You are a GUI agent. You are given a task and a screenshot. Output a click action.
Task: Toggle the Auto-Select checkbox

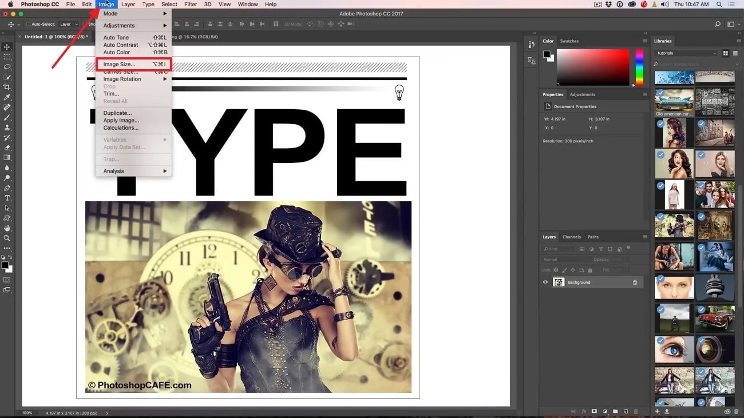[x=28, y=25]
